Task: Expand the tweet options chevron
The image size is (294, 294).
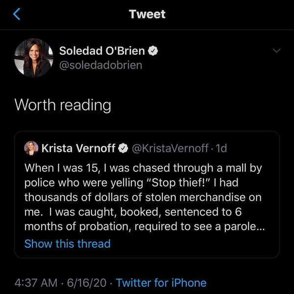Action: 276,50
